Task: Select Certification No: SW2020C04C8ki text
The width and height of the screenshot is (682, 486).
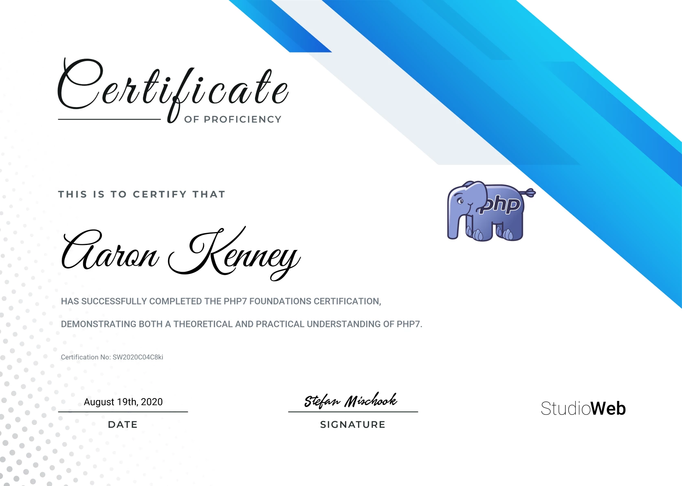Action: pos(112,357)
